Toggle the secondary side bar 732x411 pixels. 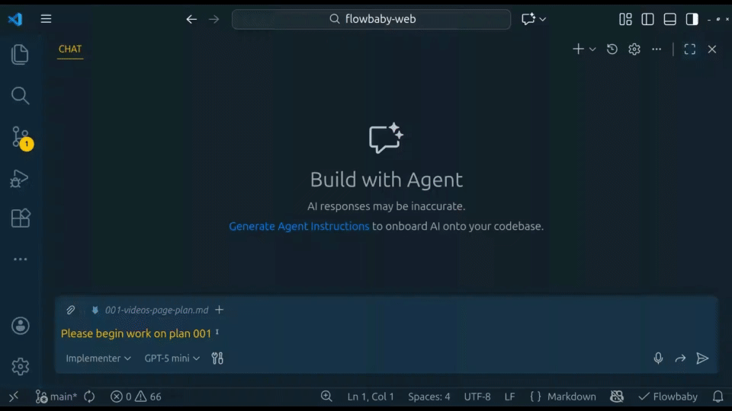tap(692, 19)
